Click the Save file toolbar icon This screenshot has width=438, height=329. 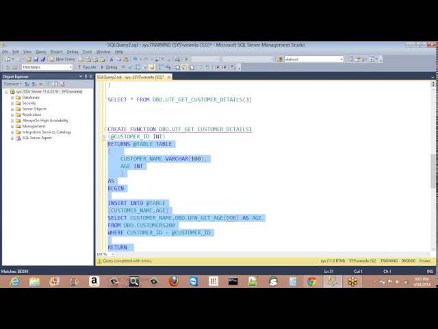36,60
